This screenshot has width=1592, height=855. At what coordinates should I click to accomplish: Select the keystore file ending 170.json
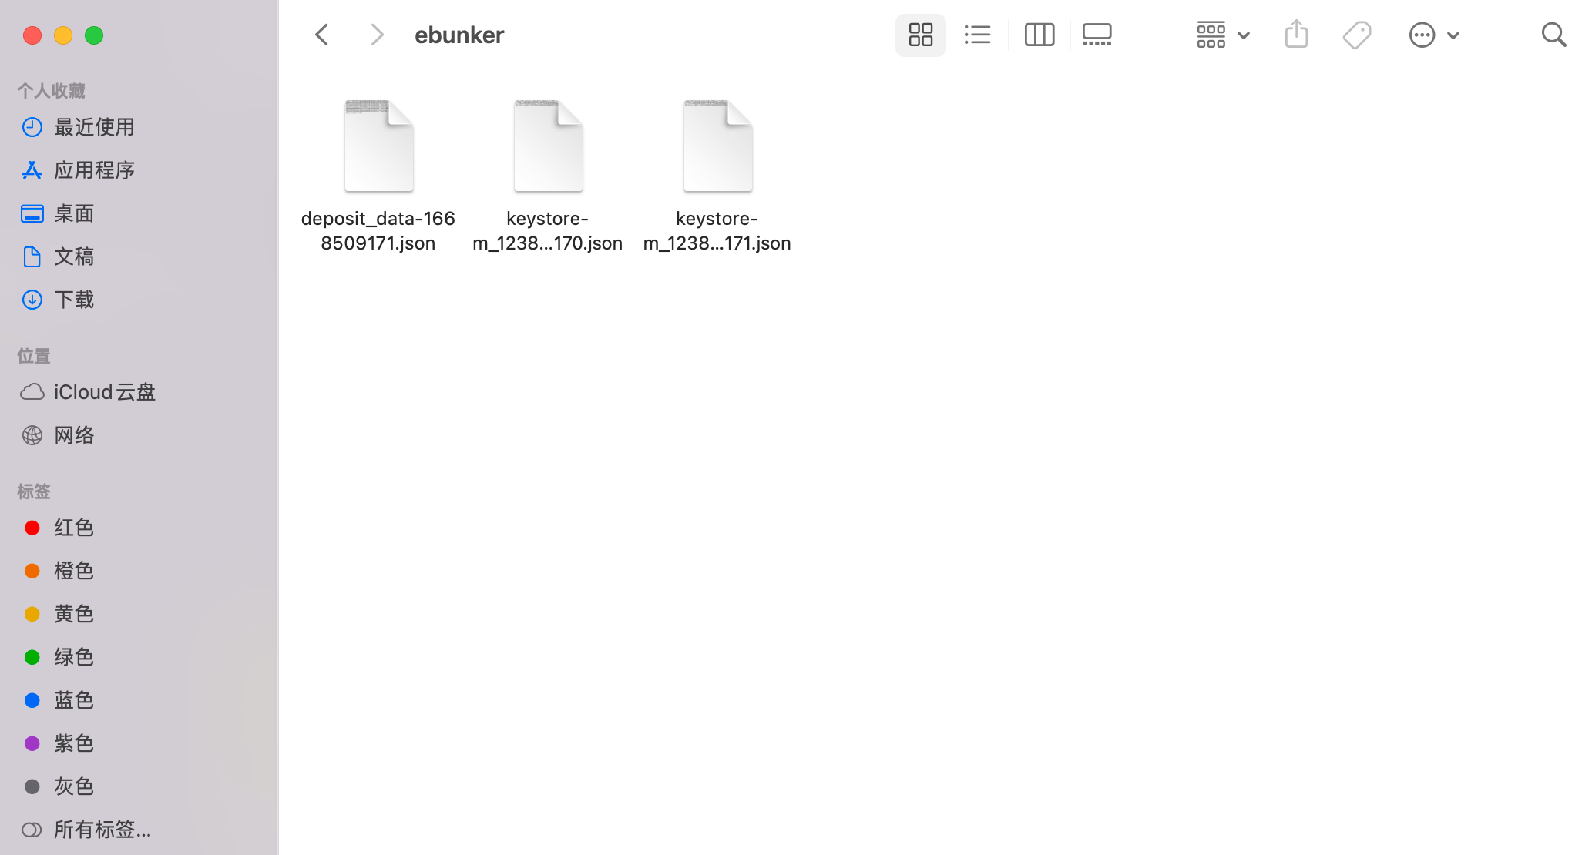pyautogui.click(x=548, y=146)
